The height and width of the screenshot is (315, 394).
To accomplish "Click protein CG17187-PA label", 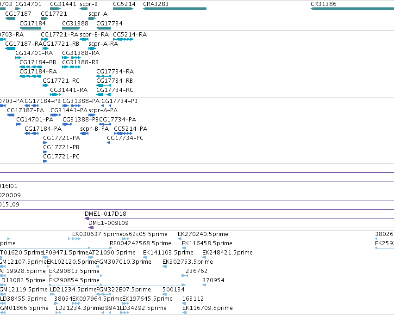I will point(25,110).
